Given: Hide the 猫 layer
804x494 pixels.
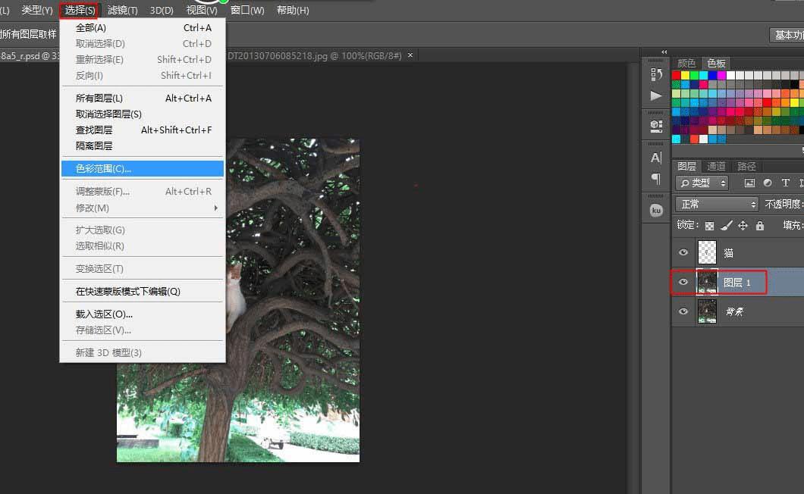Looking at the screenshot, I should click(683, 252).
